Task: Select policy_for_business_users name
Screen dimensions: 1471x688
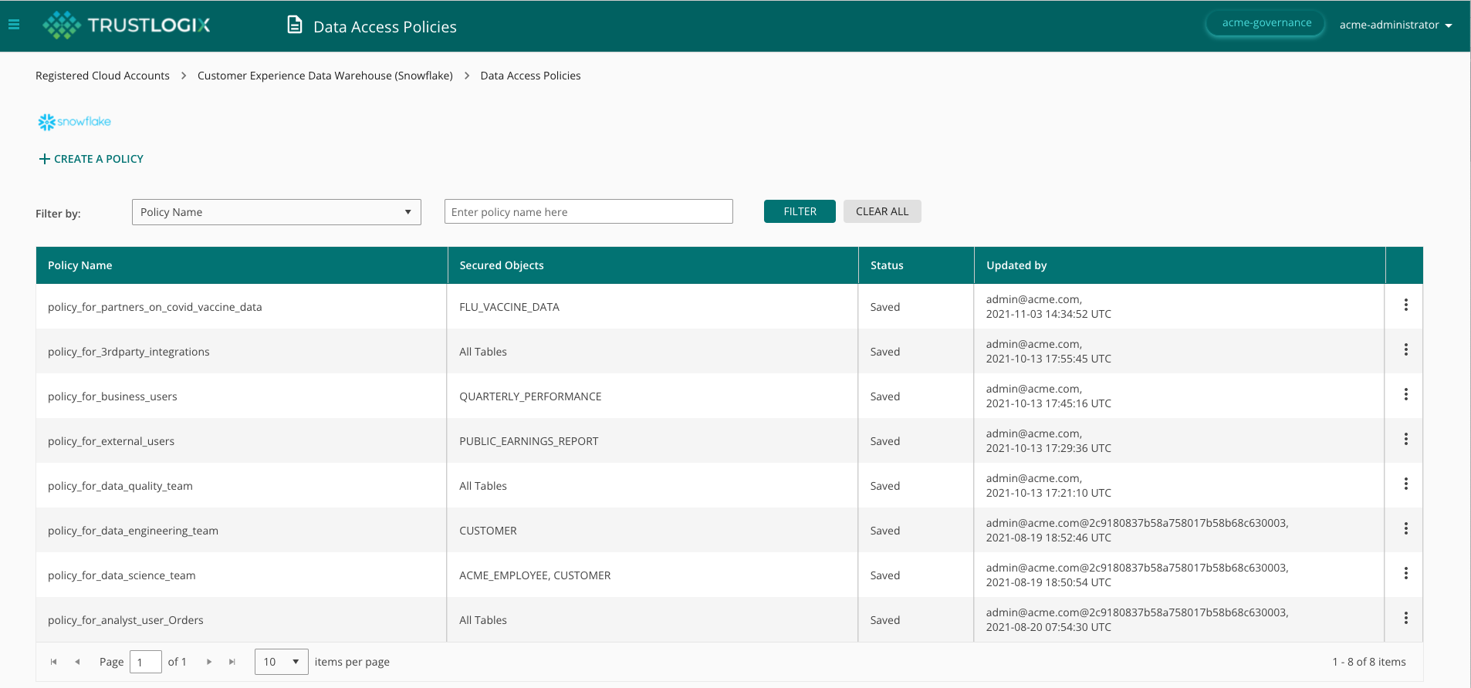Action: pos(113,396)
